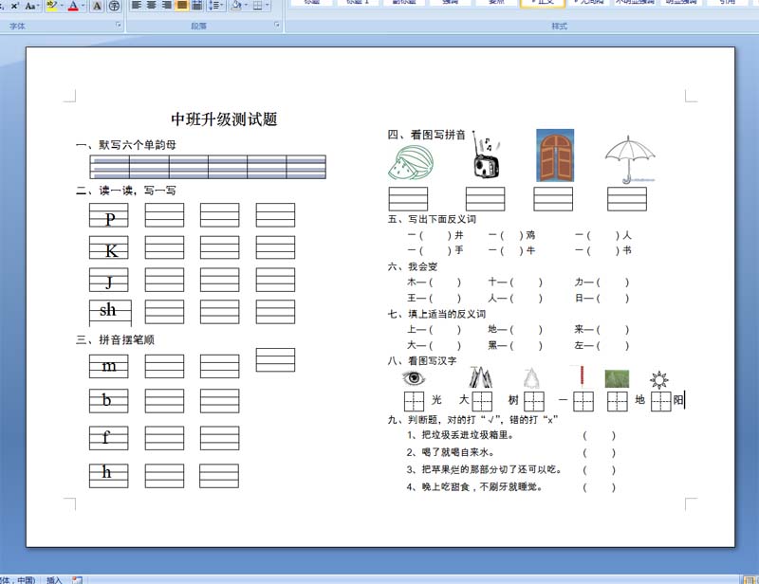
Task: Click the 左—( ) antonym item
Action: [602, 345]
